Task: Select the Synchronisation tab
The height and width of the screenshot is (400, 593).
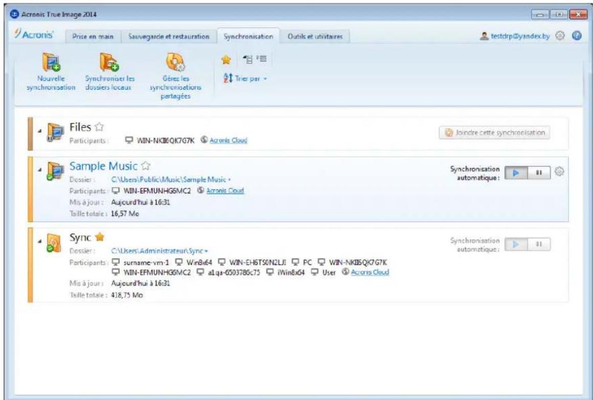Action: (248, 37)
